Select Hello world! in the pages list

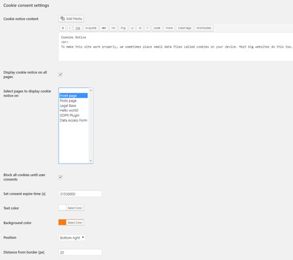click(x=74, y=110)
